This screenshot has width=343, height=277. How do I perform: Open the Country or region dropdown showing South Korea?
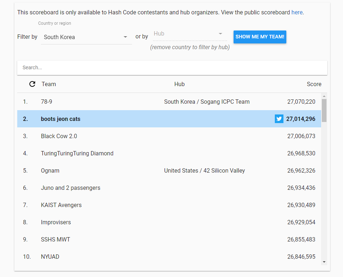click(x=86, y=37)
